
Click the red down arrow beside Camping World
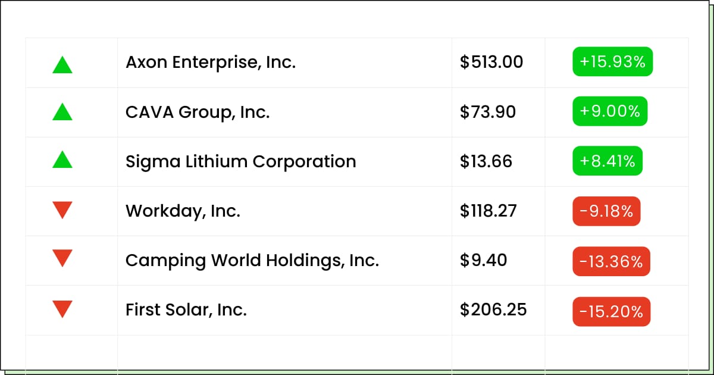click(x=62, y=259)
